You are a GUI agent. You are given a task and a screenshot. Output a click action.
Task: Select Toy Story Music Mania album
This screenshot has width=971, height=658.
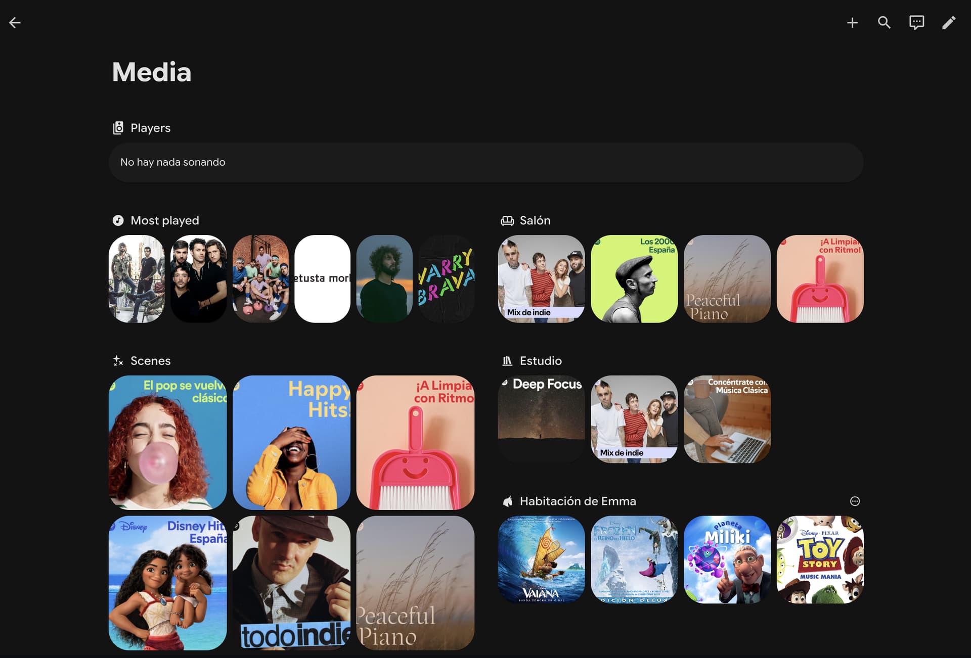pyautogui.click(x=820, y=559)
